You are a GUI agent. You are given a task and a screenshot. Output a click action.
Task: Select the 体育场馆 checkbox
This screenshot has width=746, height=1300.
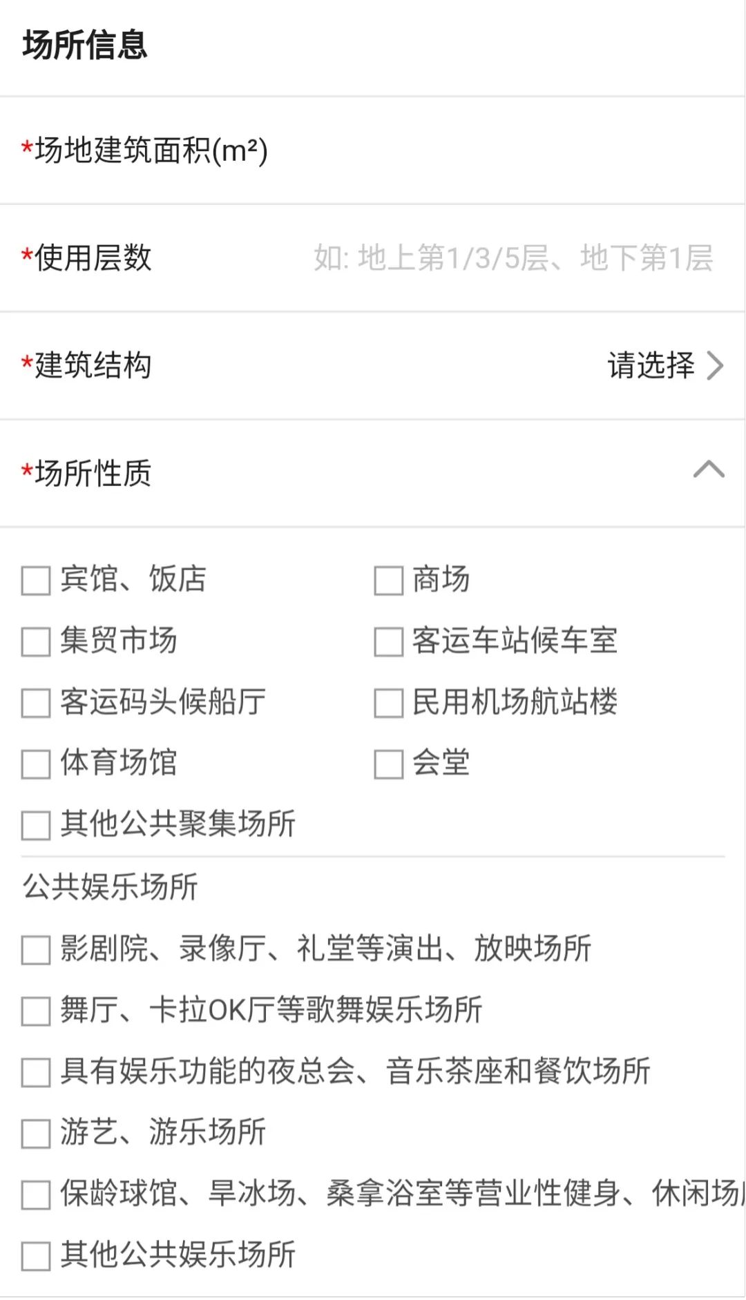coord(36,764)
